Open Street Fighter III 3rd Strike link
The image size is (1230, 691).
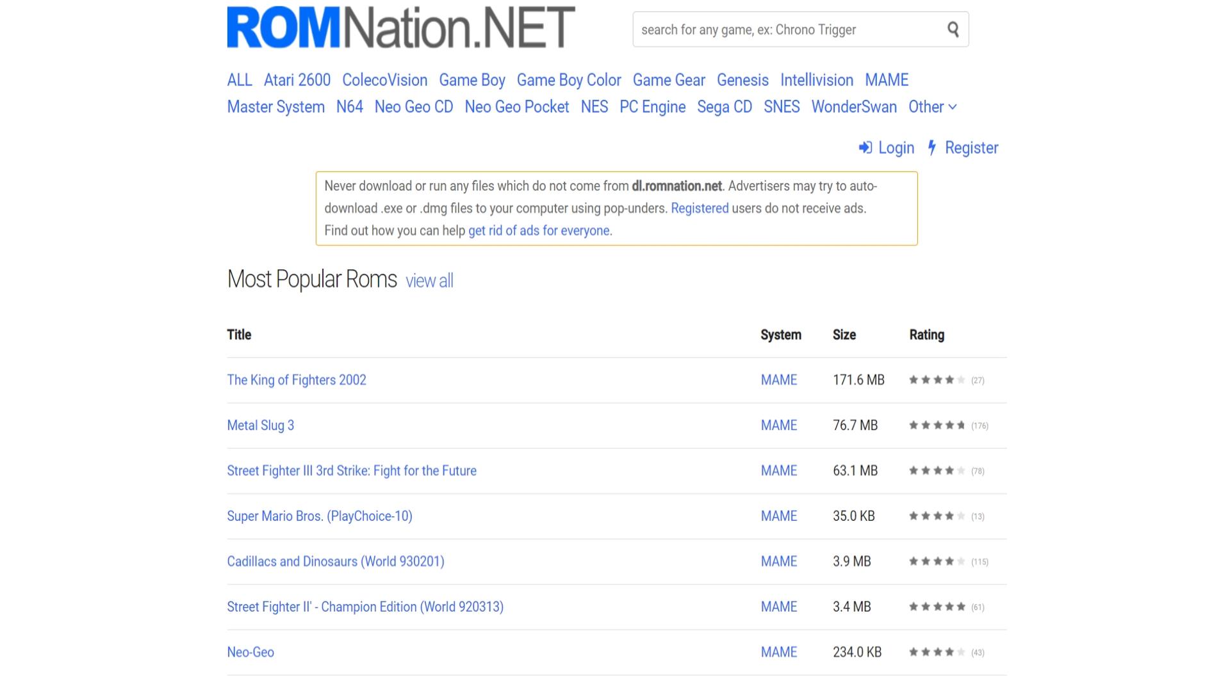coord(352,471)
